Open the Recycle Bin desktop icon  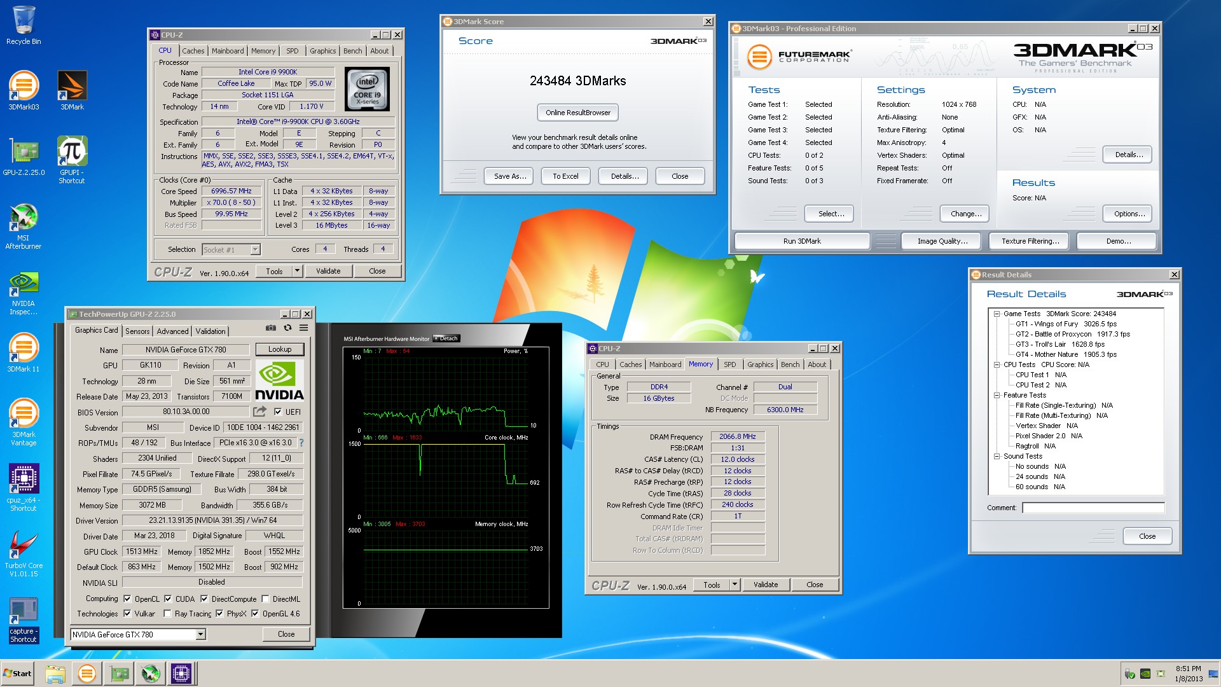tap(24, 25)
